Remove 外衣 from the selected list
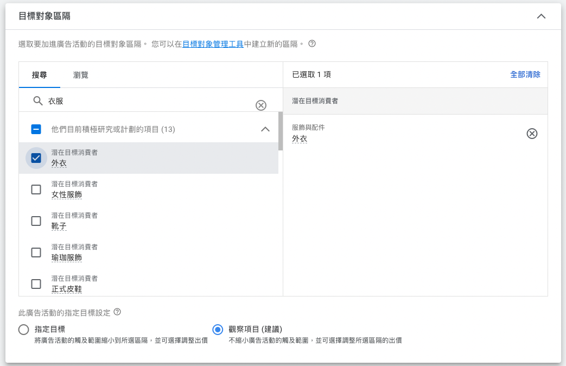 [x=532, y=134]
